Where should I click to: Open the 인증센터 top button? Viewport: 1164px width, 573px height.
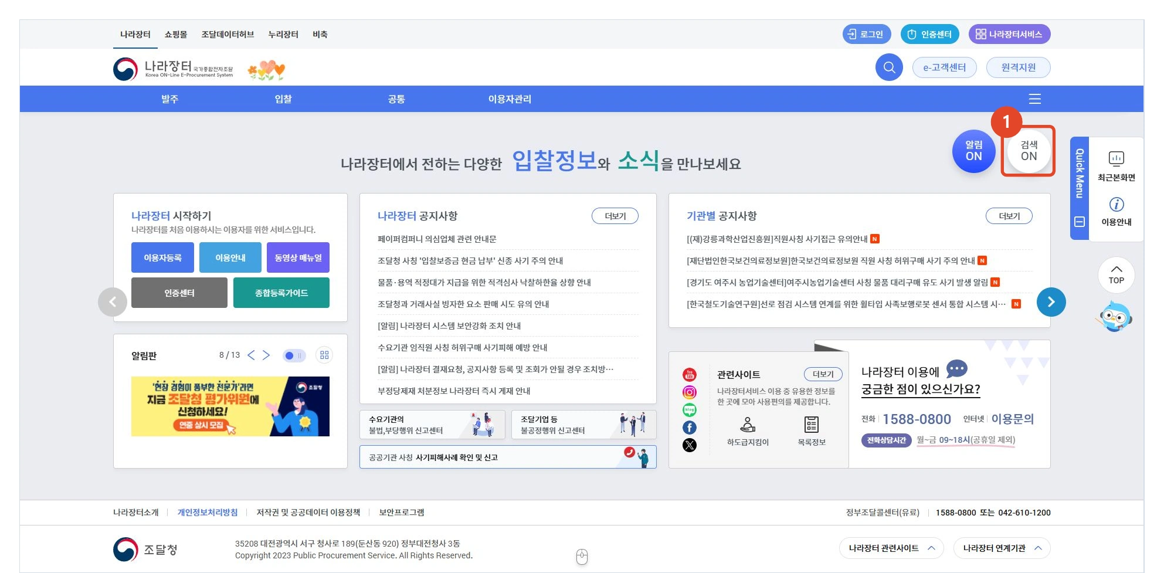930,34
